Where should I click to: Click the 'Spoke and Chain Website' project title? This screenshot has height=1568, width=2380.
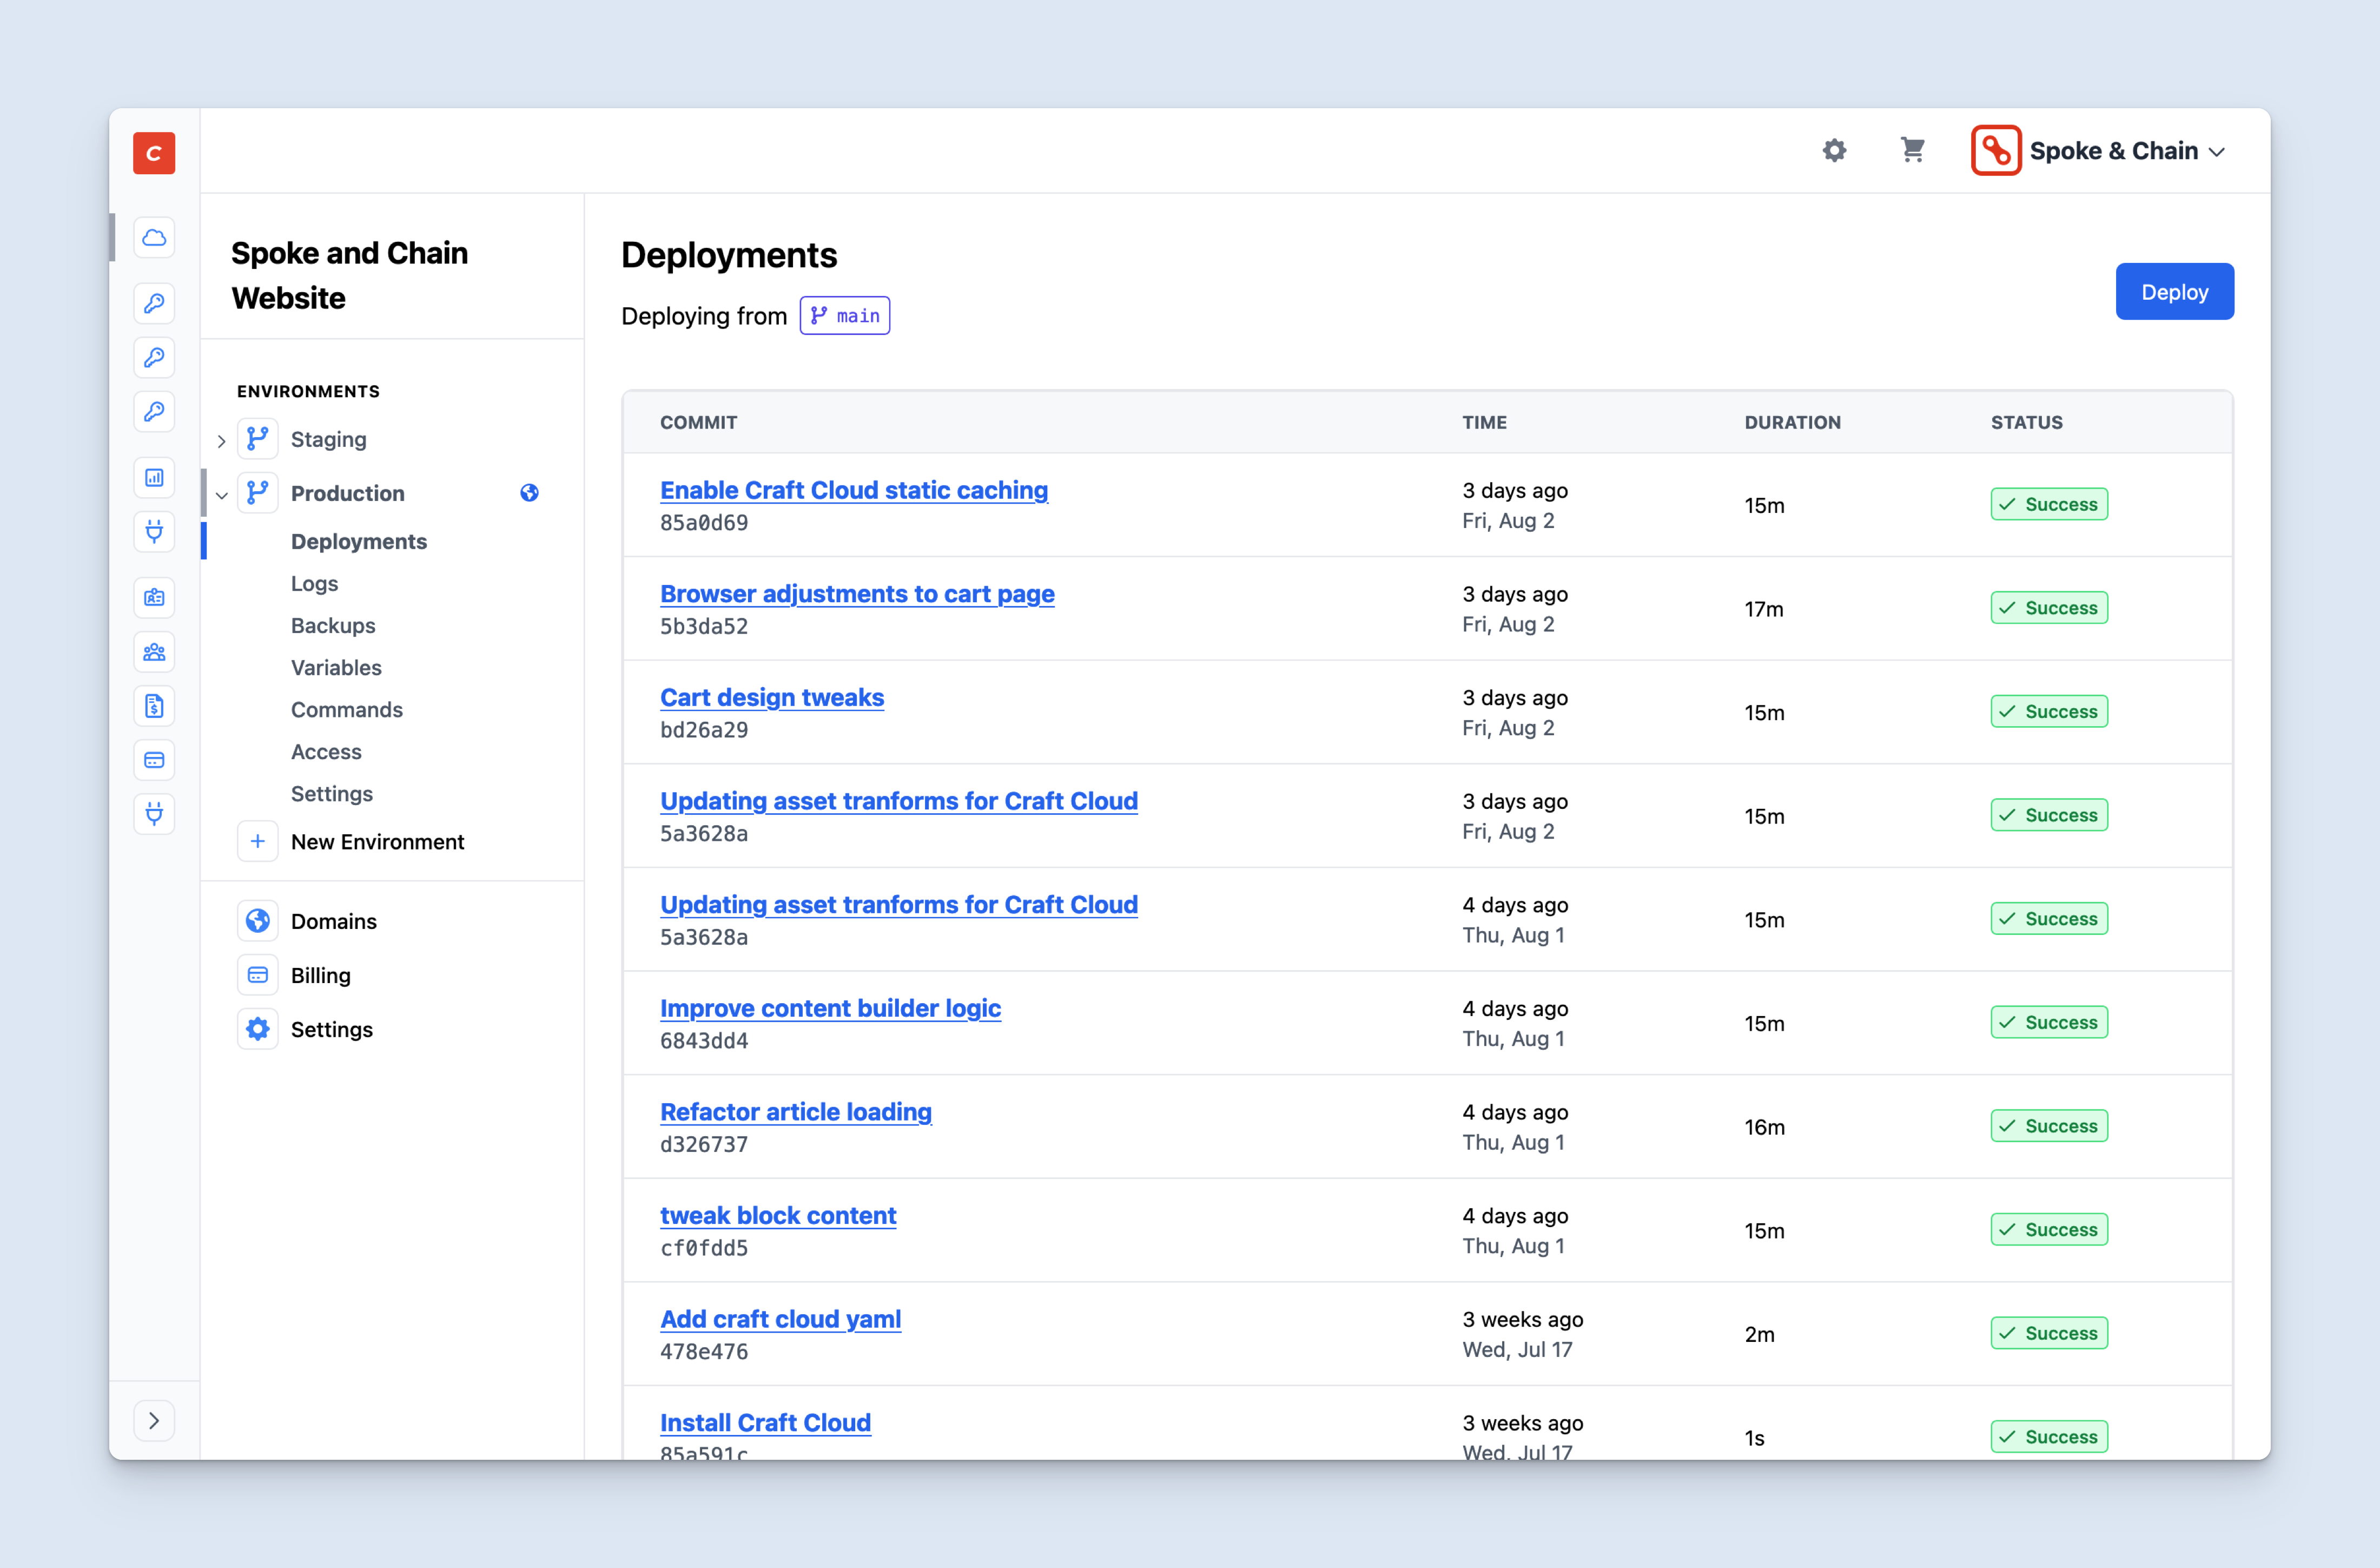(349, 275)
